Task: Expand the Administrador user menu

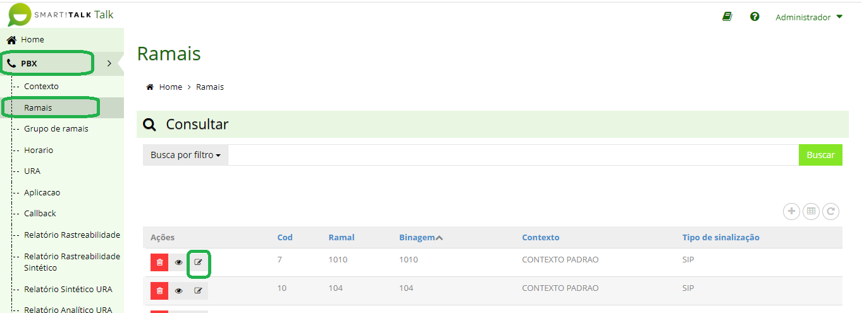Action: click(x=809, y=17)
